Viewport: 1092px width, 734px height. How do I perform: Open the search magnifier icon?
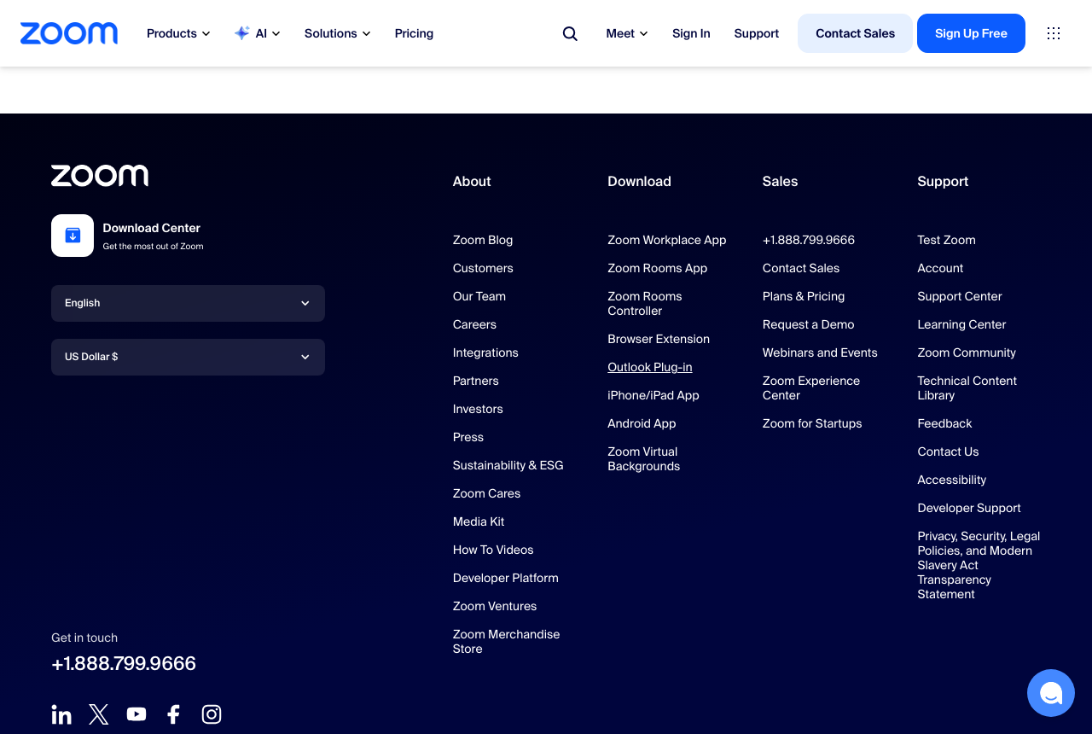(x=570, y=33)
